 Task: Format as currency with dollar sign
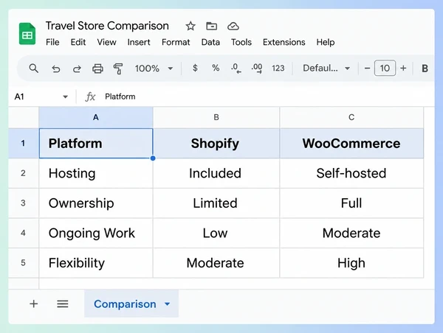(195, 68)
